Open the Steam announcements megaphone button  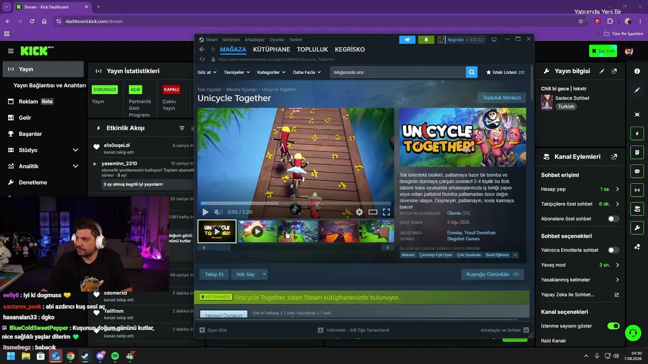coord(407,39)
